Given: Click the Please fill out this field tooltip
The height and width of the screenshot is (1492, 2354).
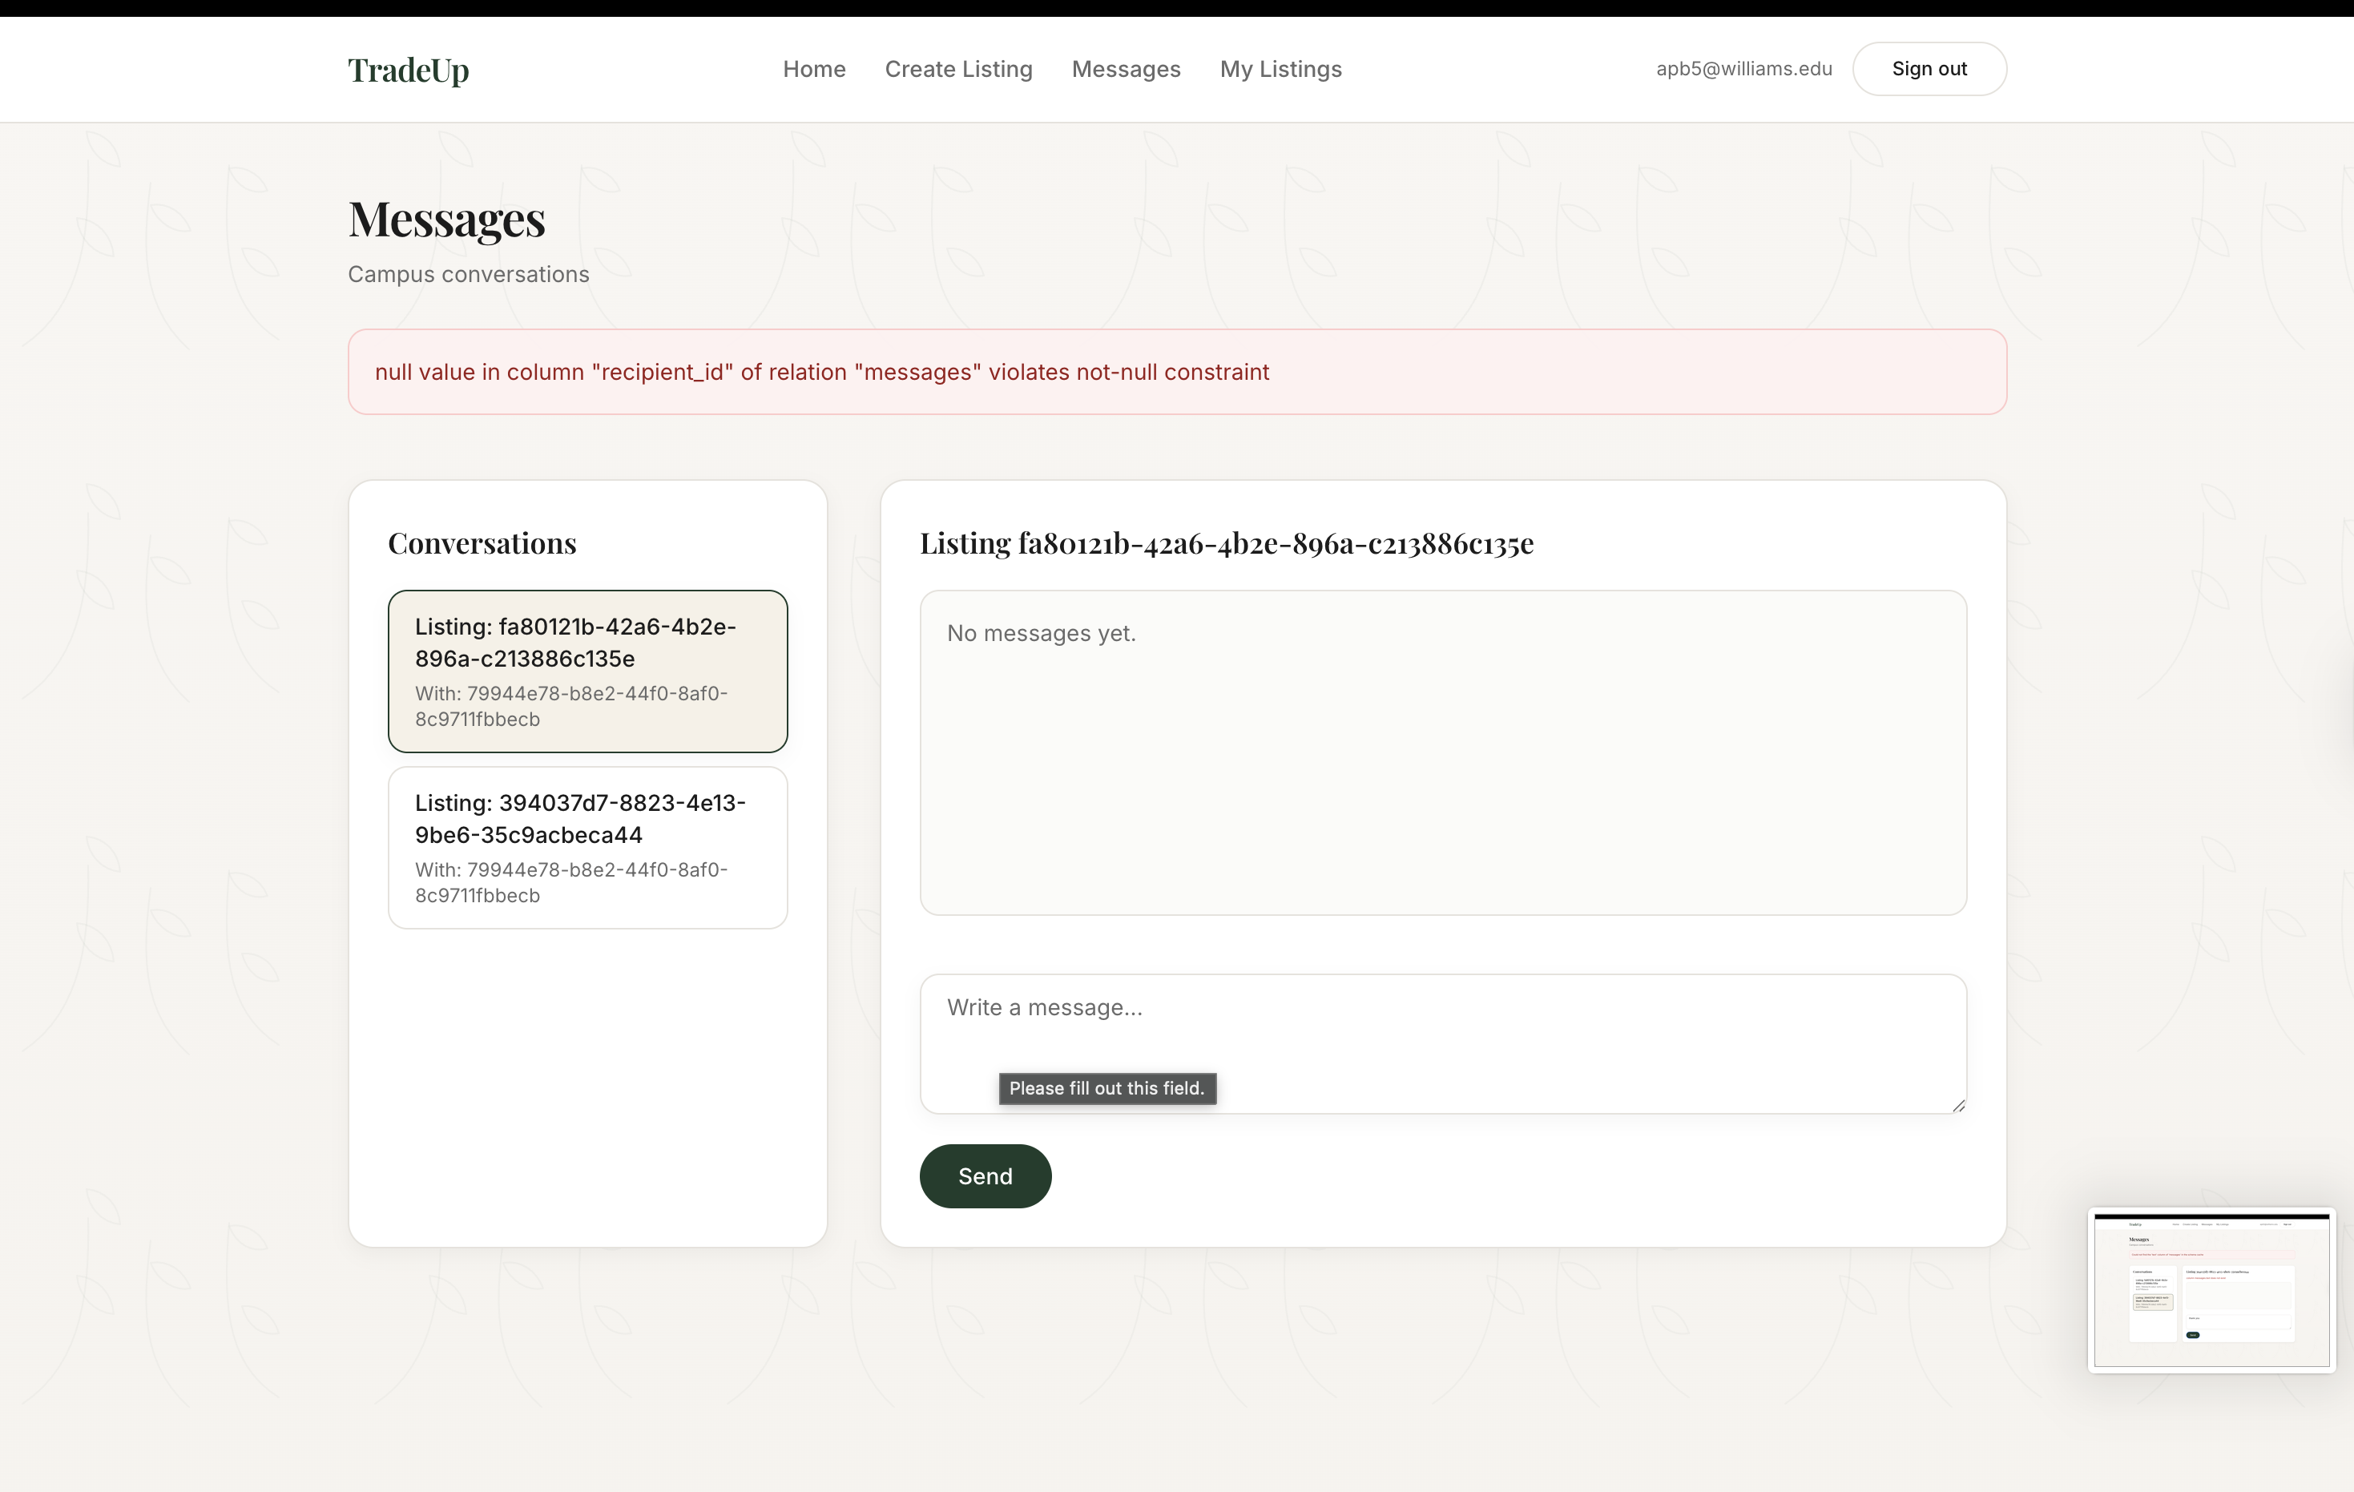Looking at the screenshot, I should 1106,1088.
